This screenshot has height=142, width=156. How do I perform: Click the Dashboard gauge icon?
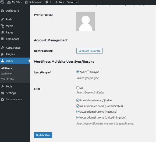[2, 11]
